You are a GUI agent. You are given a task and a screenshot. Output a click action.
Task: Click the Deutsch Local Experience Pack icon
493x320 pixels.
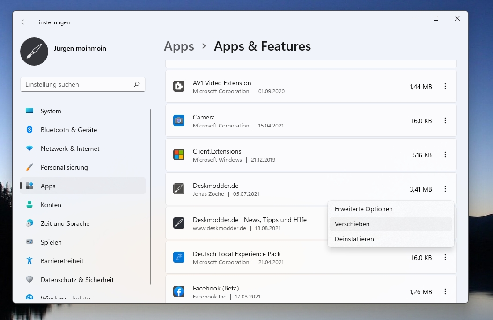tap(179, 257)
